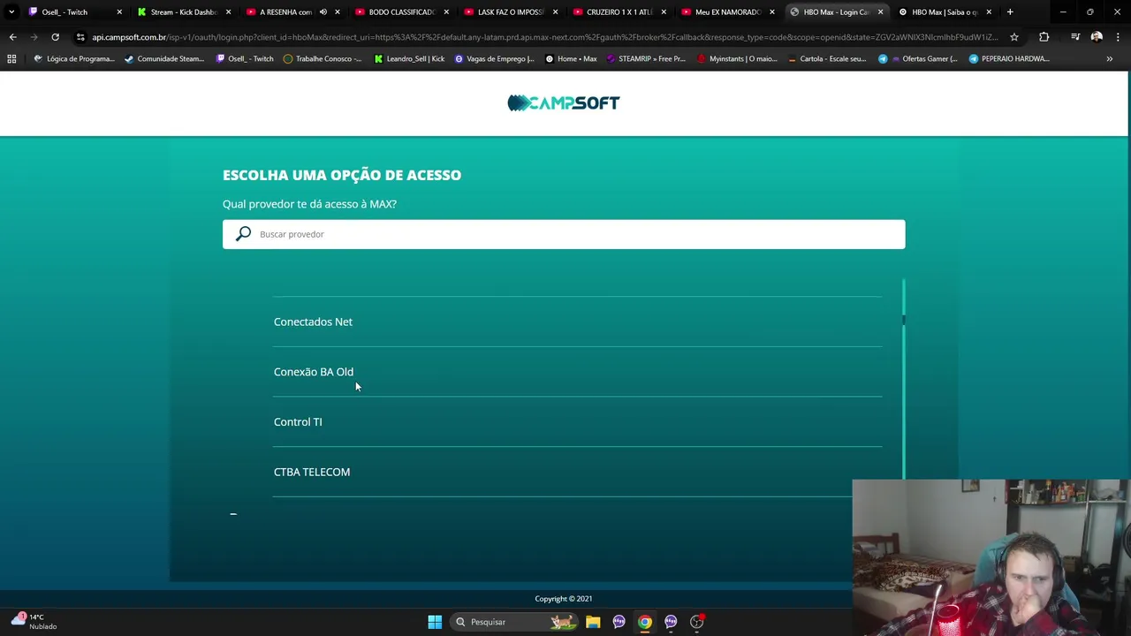The height and width of the screenshot is (636, 1131).
Task: Show more bookmarks chevron
Action: tap(1110, 58)
